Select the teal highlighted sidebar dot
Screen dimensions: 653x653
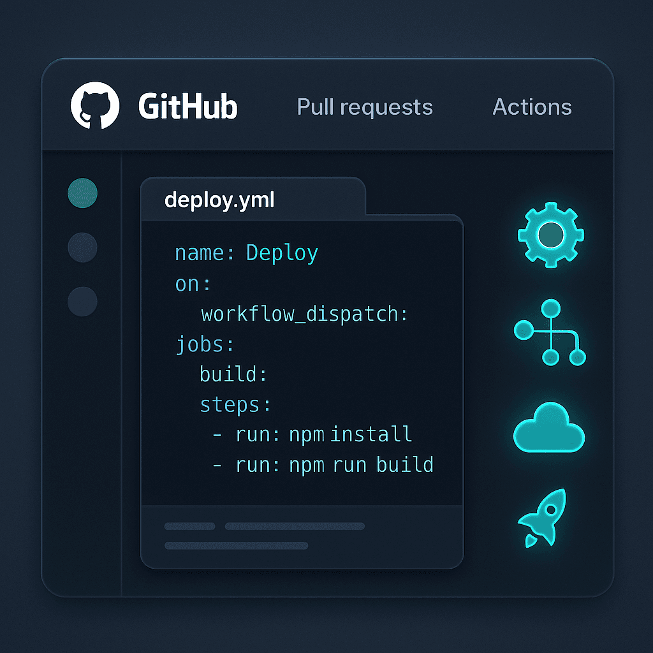click(x=82, y=193)
